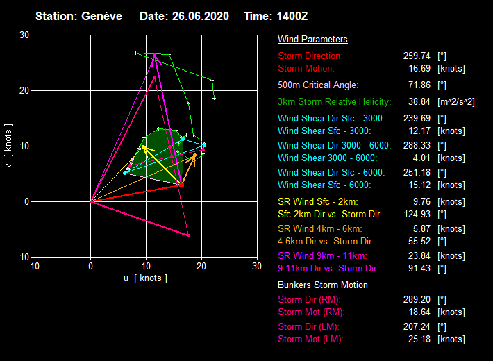
Task: Click the Storm Mot (LM) label
Action: (x=310, y=339)
